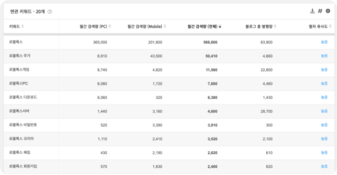This screenshot has width=337, height=175.
Task: Click mobile search volume 201,800
Action: click(155, 42)
